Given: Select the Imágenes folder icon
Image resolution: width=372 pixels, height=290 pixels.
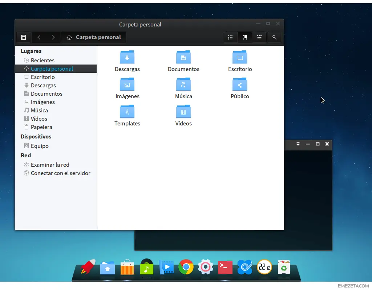Looking at the screenshot, I should [x=127, y=84].
